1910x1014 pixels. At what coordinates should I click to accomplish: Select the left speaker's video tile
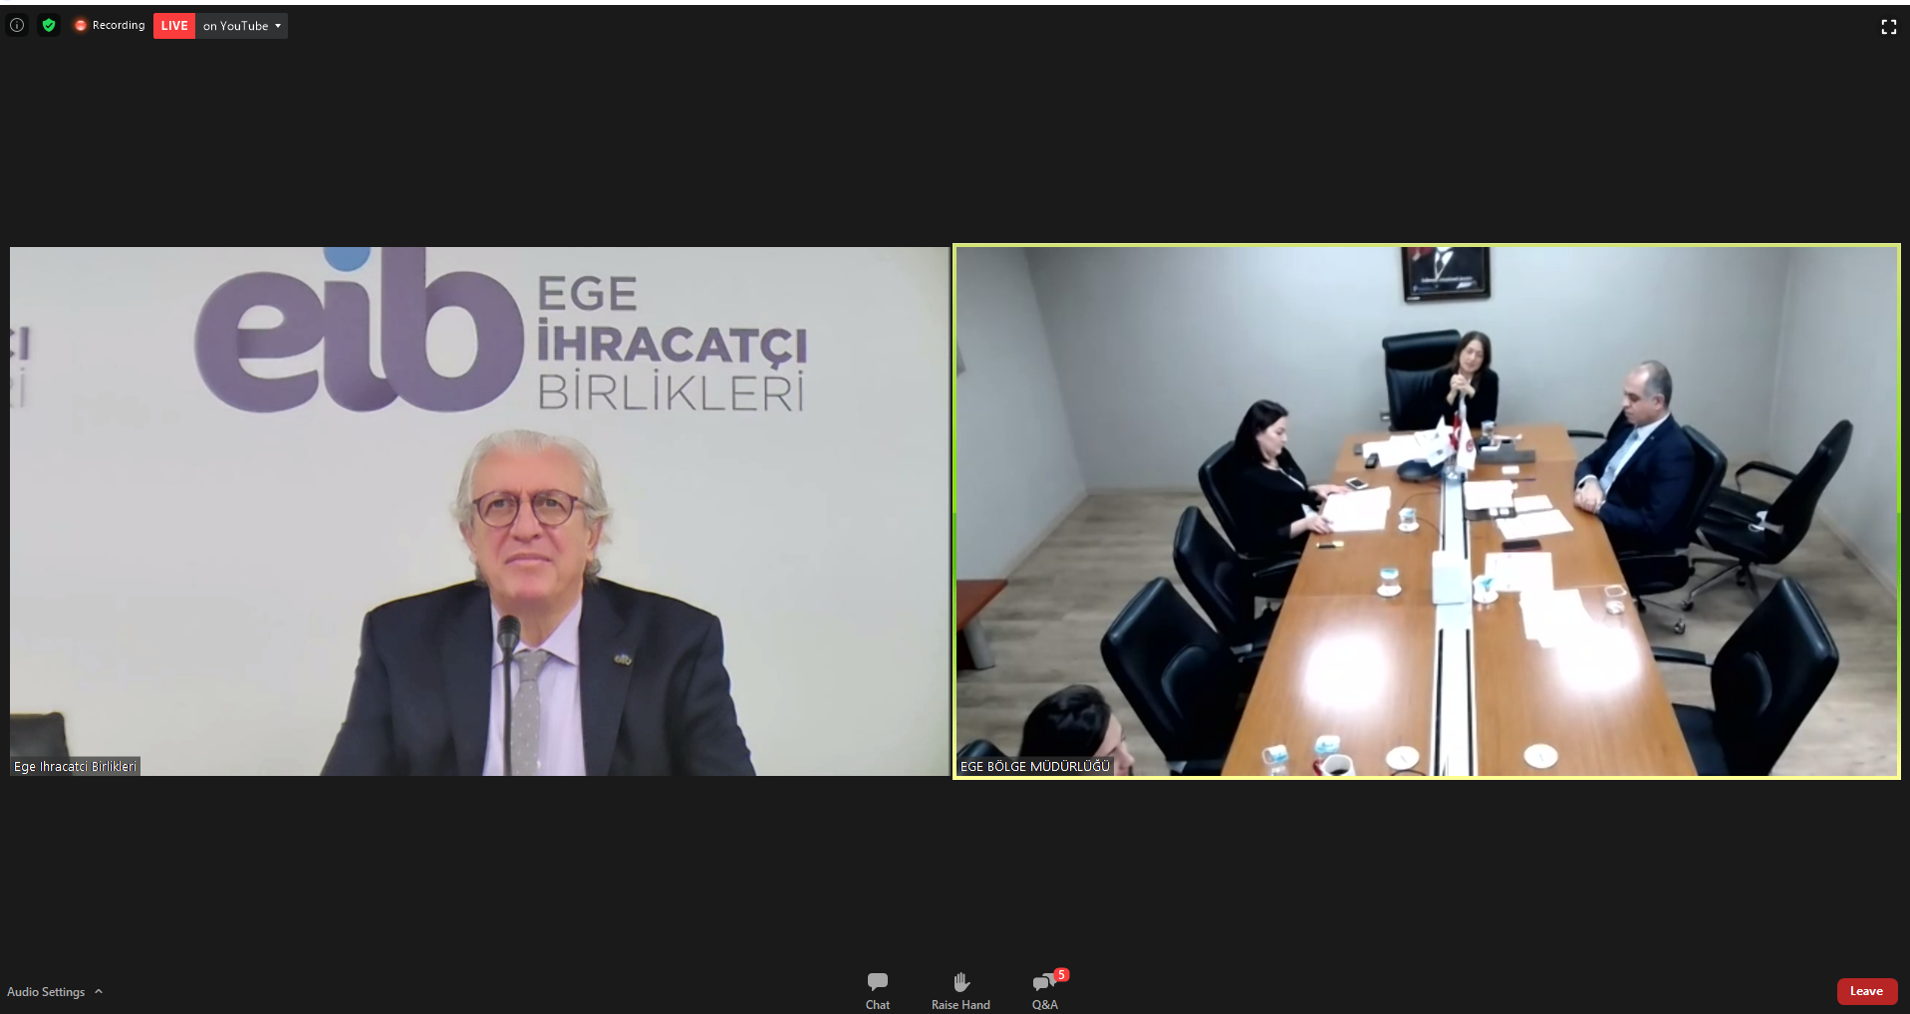pos(478,510)
